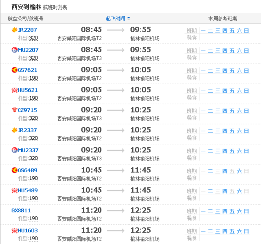261x244 pixels.
Task: Click Thursday 四 in GS6489 schedule
Action: [225, 171]
